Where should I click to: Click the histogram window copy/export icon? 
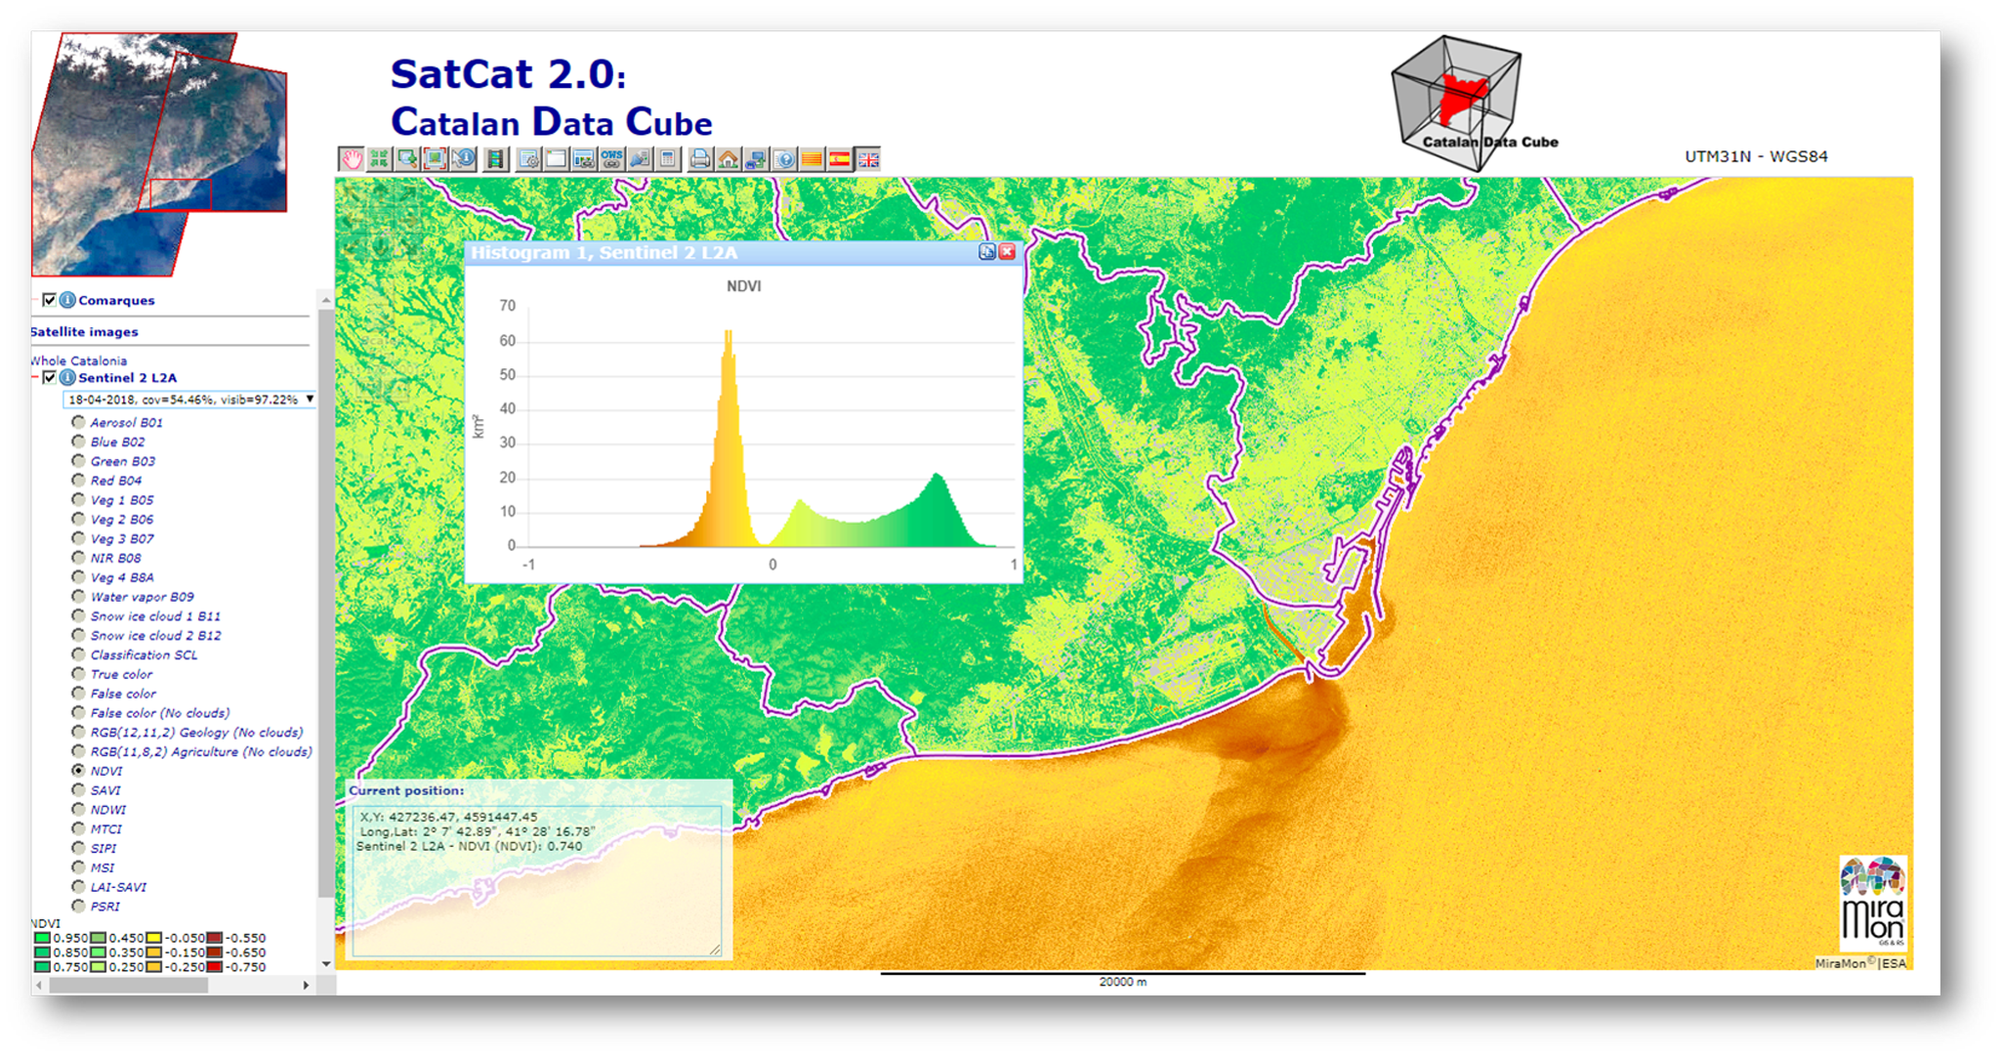[x=987, y=252]
